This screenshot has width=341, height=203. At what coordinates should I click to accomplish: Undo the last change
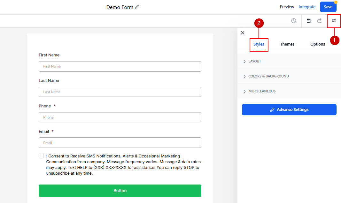[x=309, y=21]
